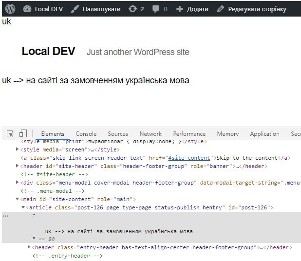The image size is (301, 261).
Task: Expand the header id="site-header" node
Action: coord(17,166)
